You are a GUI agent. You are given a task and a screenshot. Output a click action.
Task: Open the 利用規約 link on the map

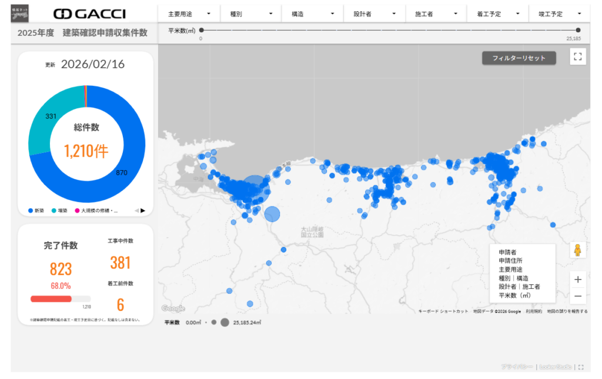pos(534,311)
